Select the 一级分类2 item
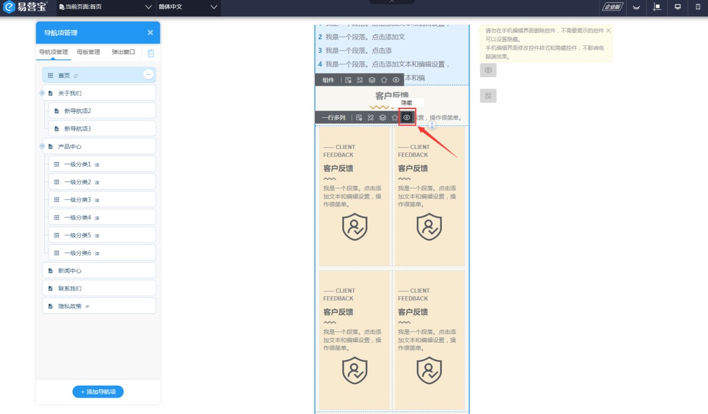This screenshot has height=414, width=708. 102,182
